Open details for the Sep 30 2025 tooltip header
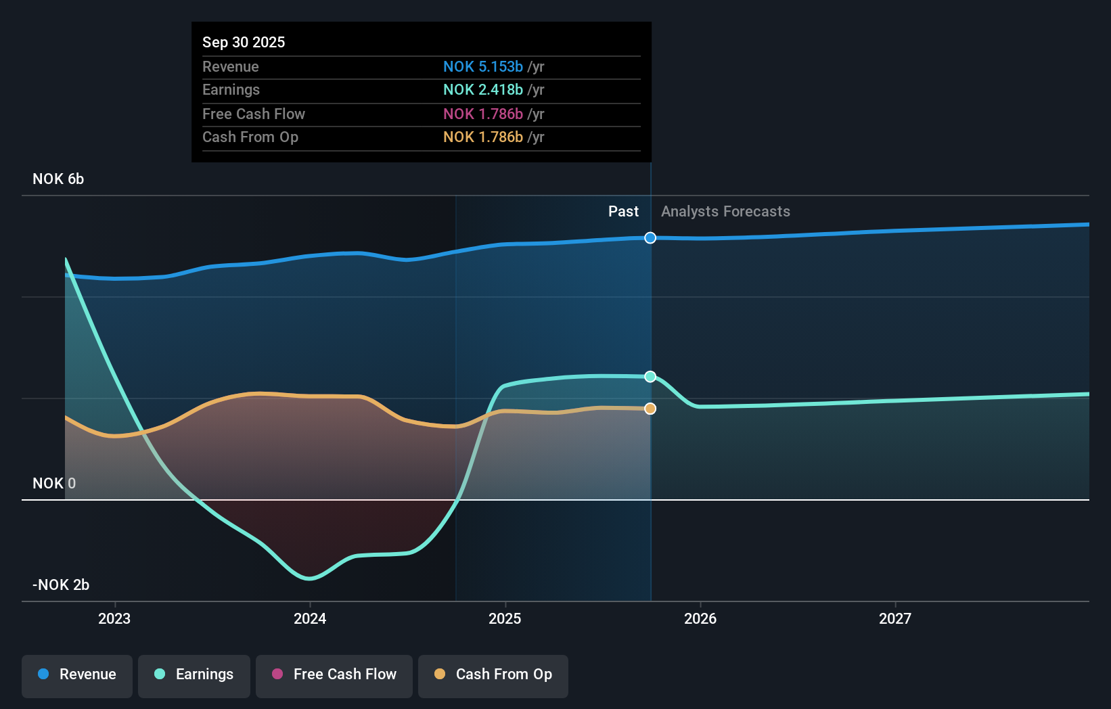 tap(244, 42)
